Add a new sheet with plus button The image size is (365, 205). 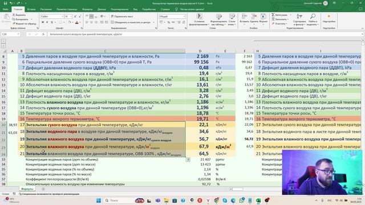pyautogui.click(x=43, y=189)
